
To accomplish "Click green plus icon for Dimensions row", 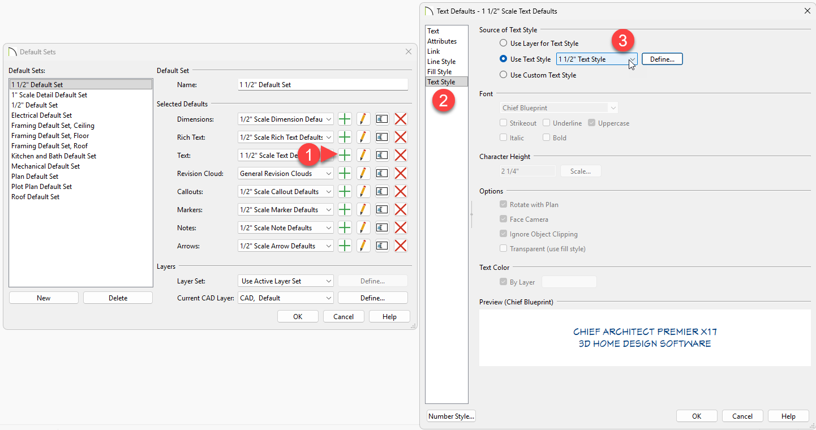I will 345,119.
